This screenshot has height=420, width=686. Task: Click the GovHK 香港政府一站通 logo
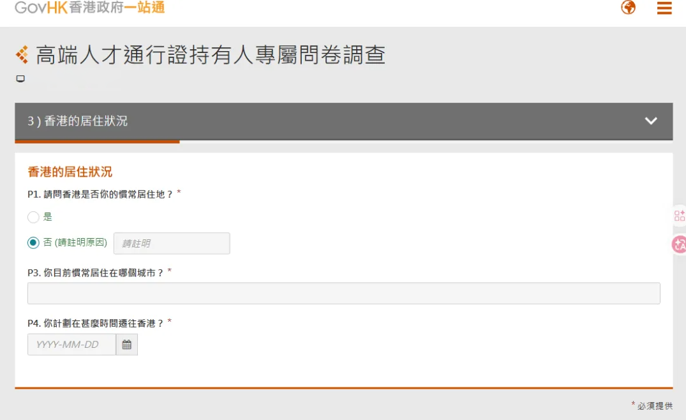click(x=89, y=8)
